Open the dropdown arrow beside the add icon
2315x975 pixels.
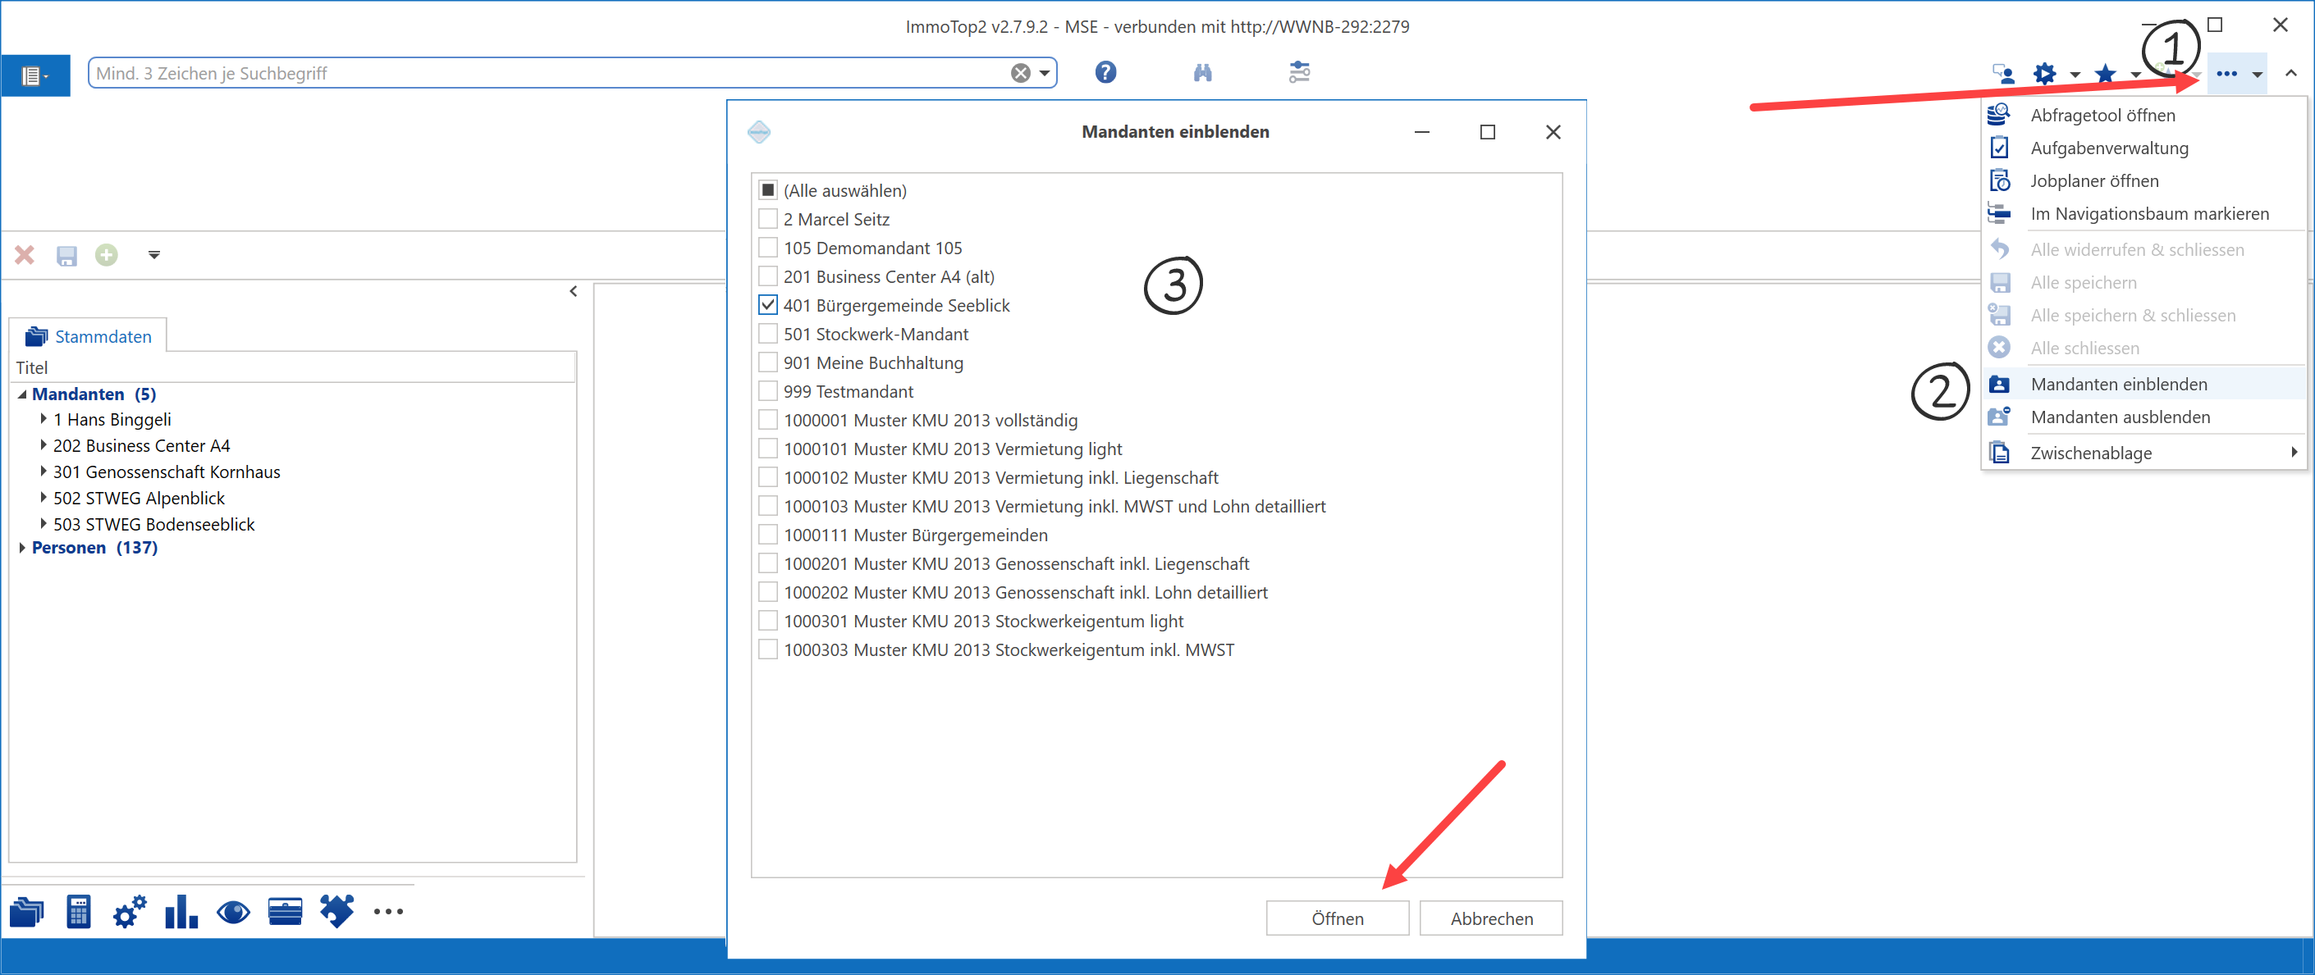click(153, 256)
